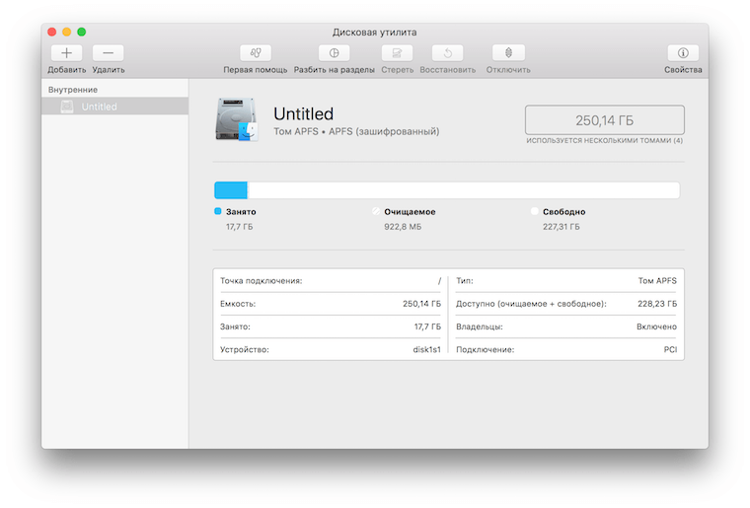750x508 pixels.
Task: Click the blue Занято legend swatch
Action: coord(218,212)
